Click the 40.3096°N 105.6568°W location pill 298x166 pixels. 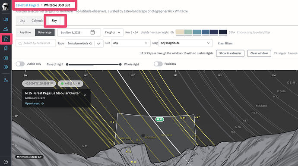39,84
